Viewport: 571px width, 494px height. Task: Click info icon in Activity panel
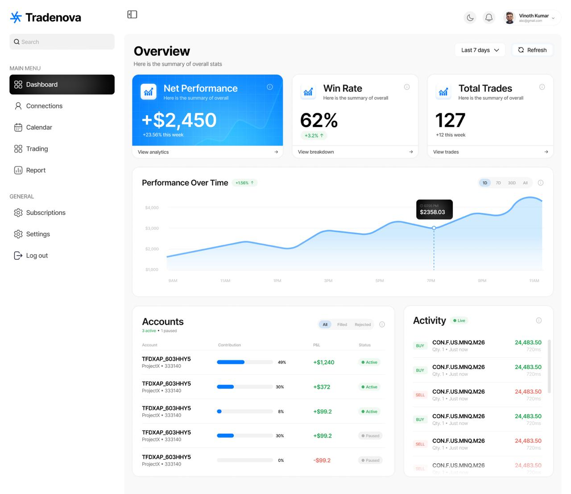(539, 320)
